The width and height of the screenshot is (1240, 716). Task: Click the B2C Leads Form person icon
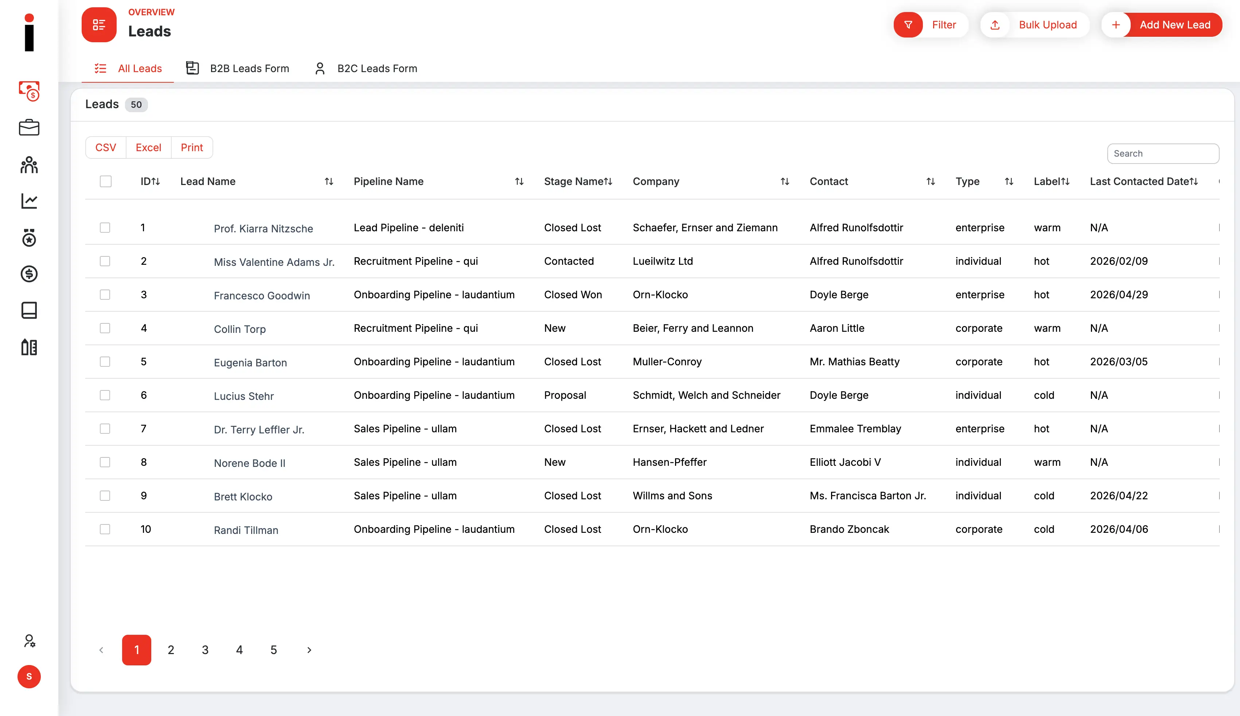[320, 68]
